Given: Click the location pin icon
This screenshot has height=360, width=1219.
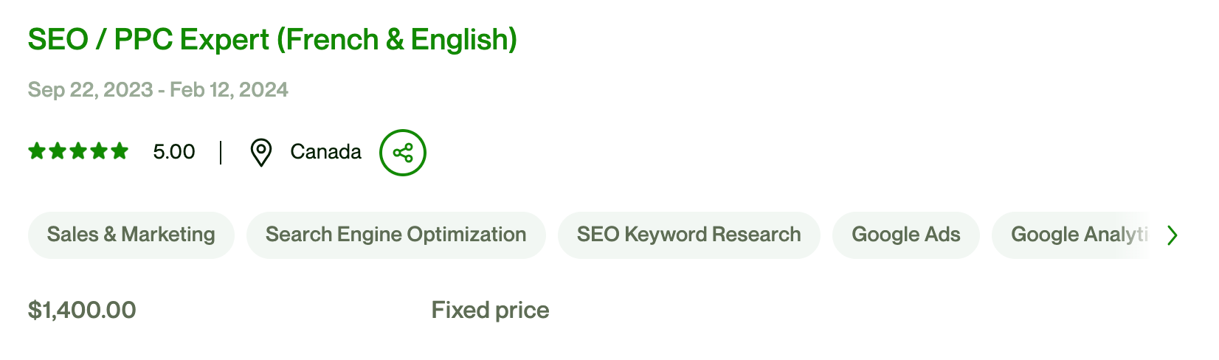Looking at the screenshot, I should 261,153.
